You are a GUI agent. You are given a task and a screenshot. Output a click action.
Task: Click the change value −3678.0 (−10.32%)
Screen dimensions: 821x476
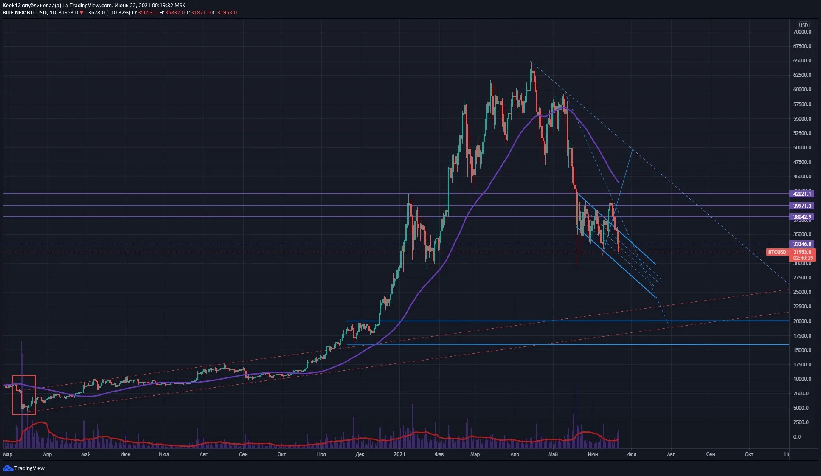108,13
